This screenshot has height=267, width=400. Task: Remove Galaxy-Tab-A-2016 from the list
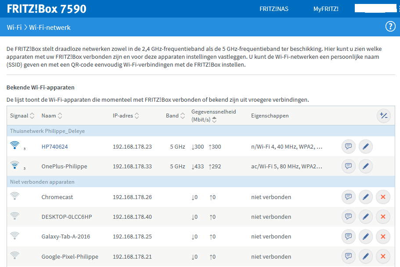point(383,237)
